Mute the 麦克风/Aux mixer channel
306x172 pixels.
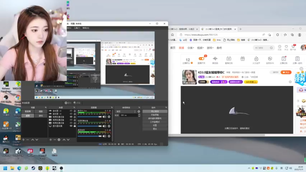(104, 117)
